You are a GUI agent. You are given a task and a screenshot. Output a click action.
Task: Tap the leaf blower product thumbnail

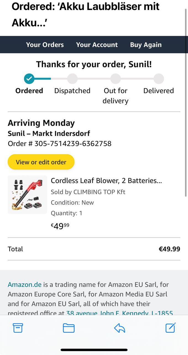(27, 194)
